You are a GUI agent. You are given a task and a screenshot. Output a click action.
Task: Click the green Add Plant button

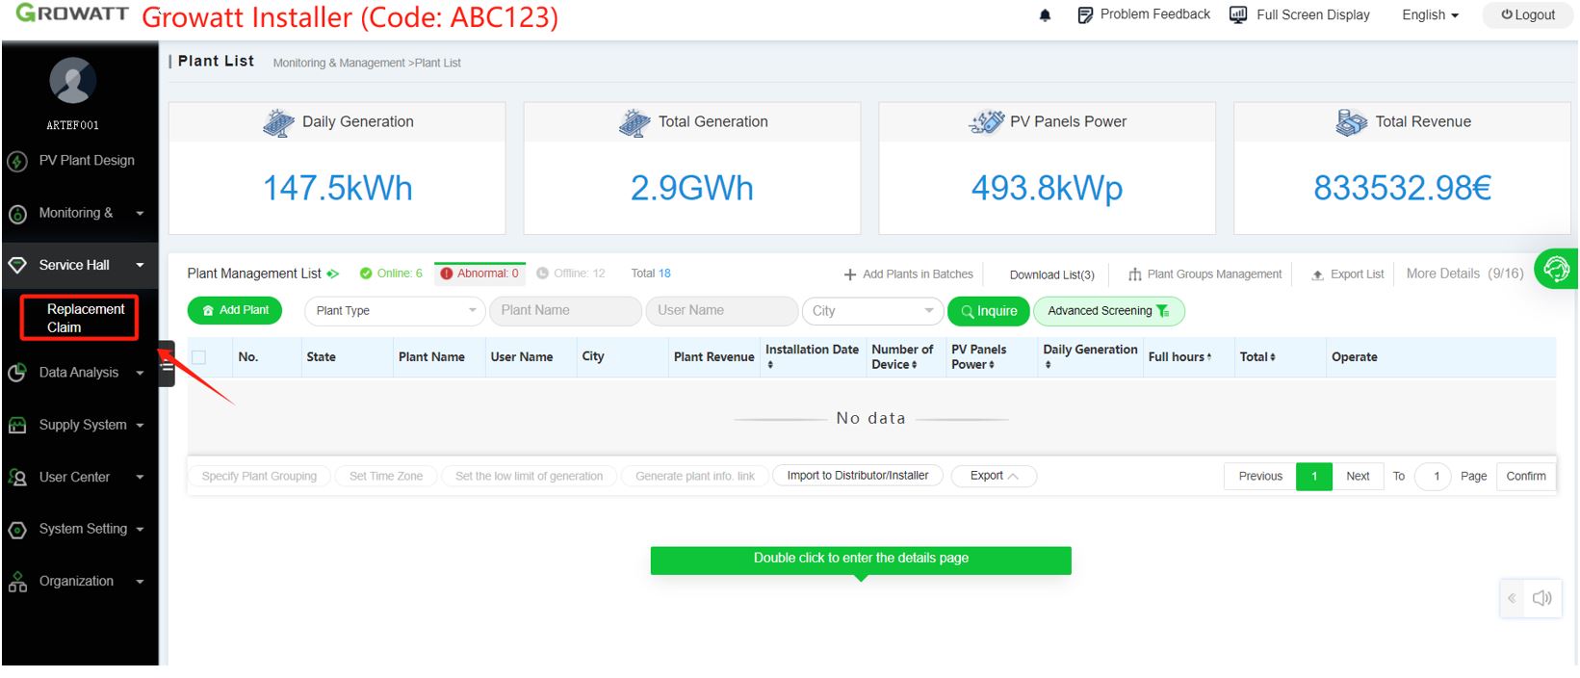click(235, 310)
